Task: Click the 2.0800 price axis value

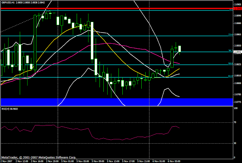Action: point(238,83)
